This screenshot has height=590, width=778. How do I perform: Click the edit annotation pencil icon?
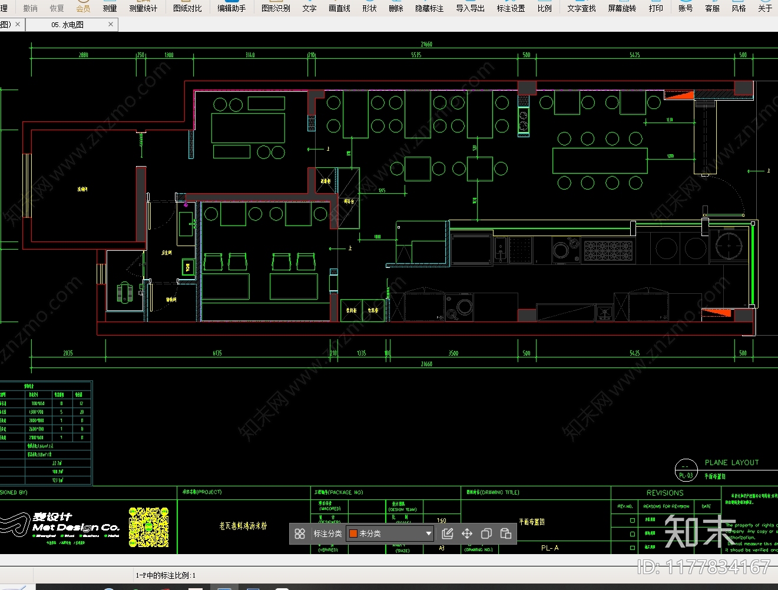pyautogui.click(x=448, y=533)
